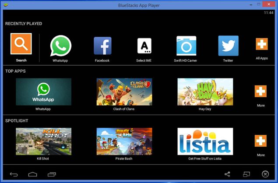The width and height of the screenshot is (278, 183).
Task: Open the Hay Day thumbnail
Action: coord(205,92)
